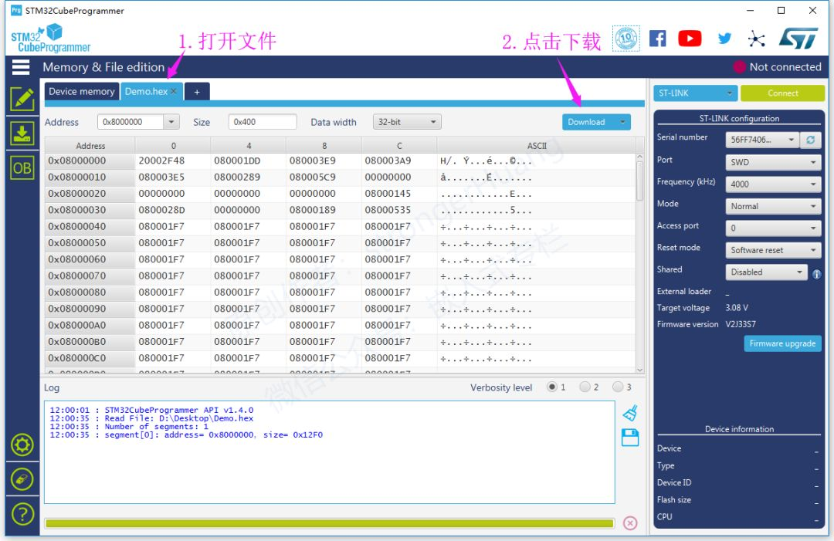Switch to the Device memory tab
834x541 pixels.
click(82, 91)
